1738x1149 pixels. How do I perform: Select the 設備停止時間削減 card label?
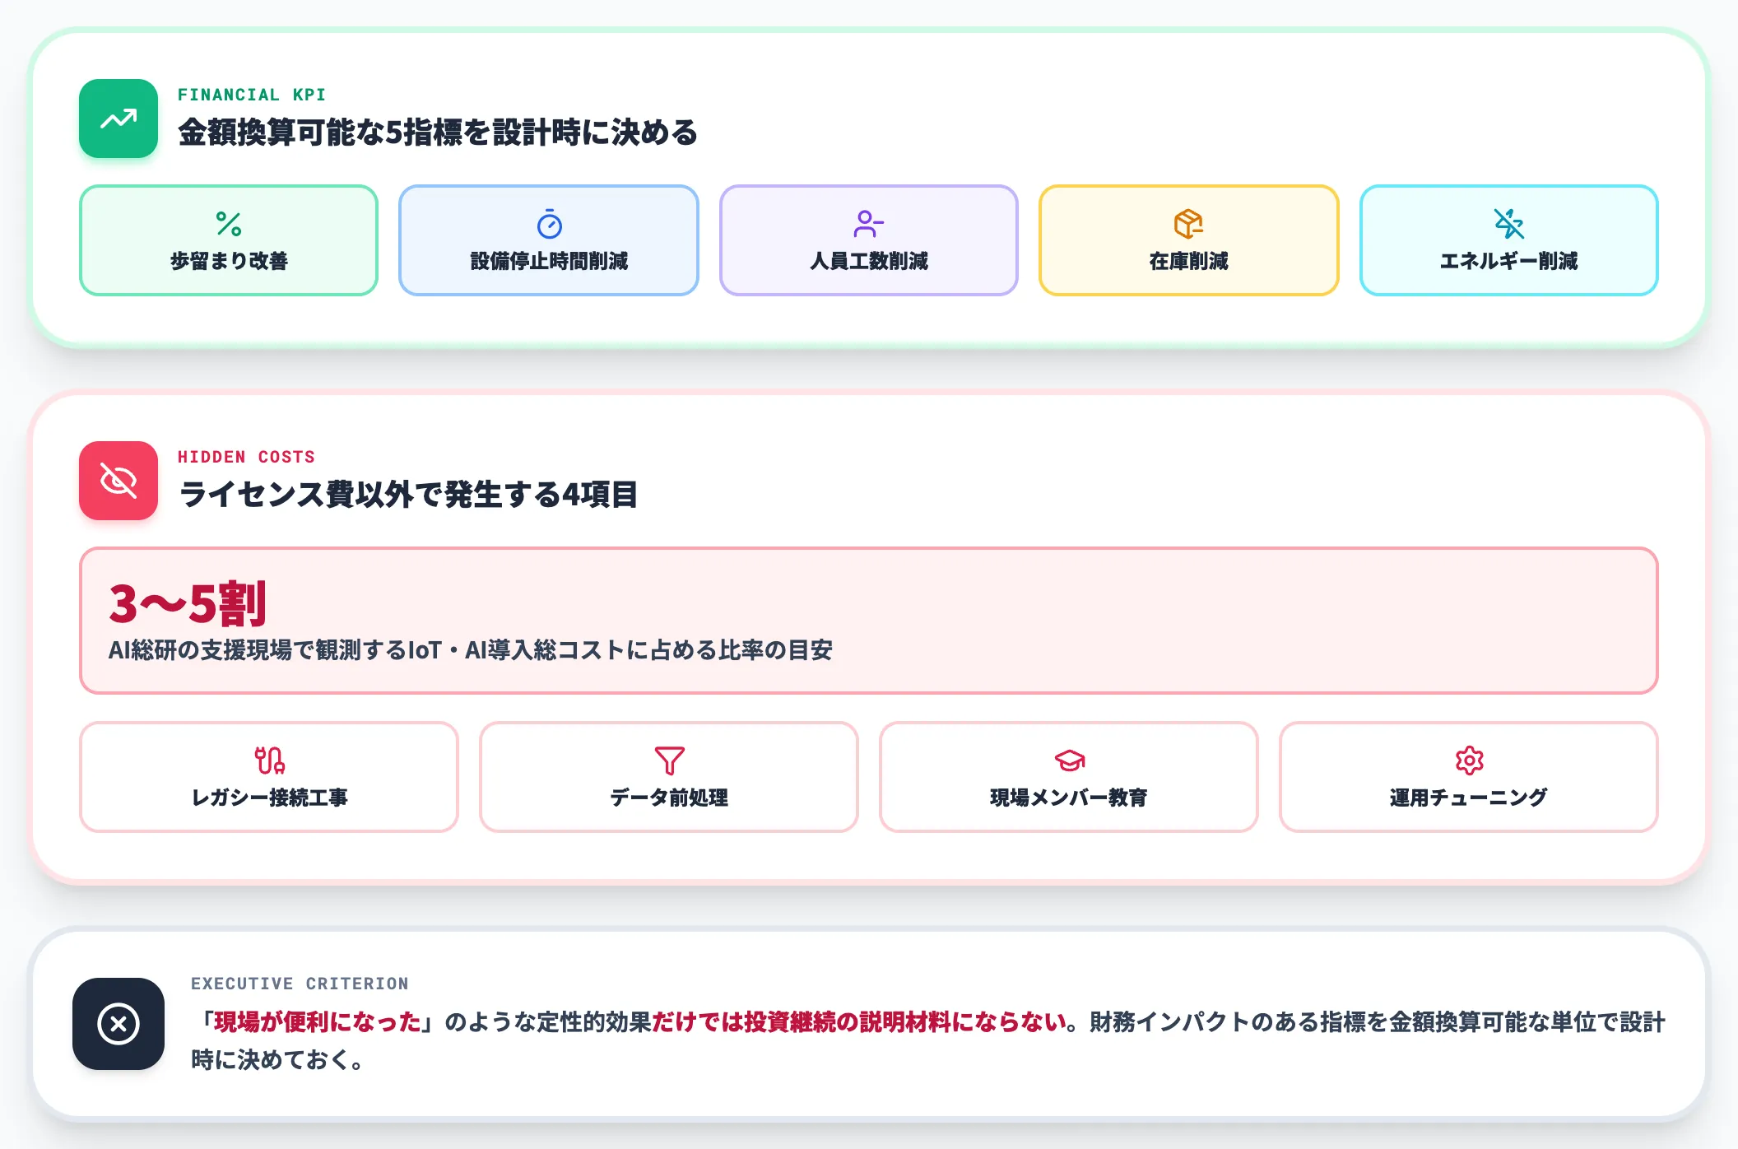point(549,261)
